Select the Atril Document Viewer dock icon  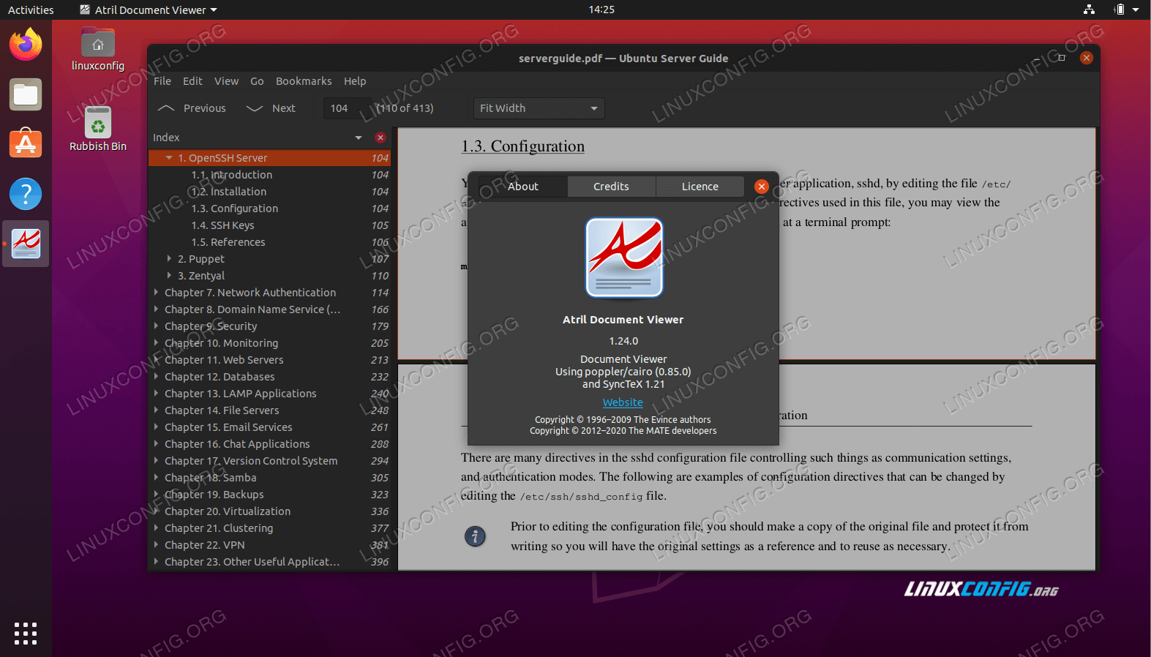pos(26,244)
